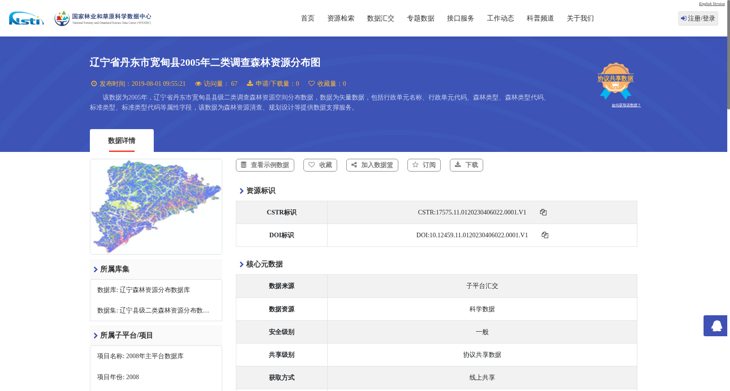Click 查看示例数据 button

pos(265,165)
